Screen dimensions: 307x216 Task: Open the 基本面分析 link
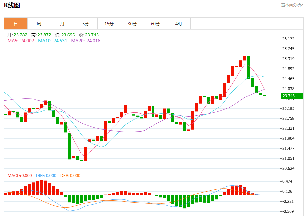(x=292, y=5)
